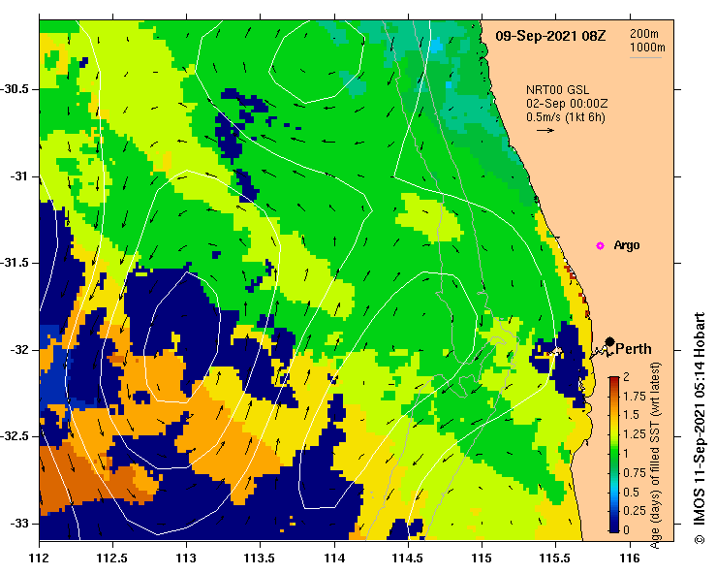This screenshot has height=574, width=716.
Task: Click the colorbar tick value 0.25
Action: click(635, 511)
